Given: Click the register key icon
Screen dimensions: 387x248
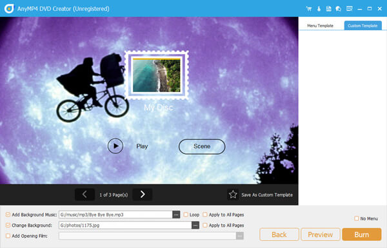Looking at the screenshot, I should point(319,9).
